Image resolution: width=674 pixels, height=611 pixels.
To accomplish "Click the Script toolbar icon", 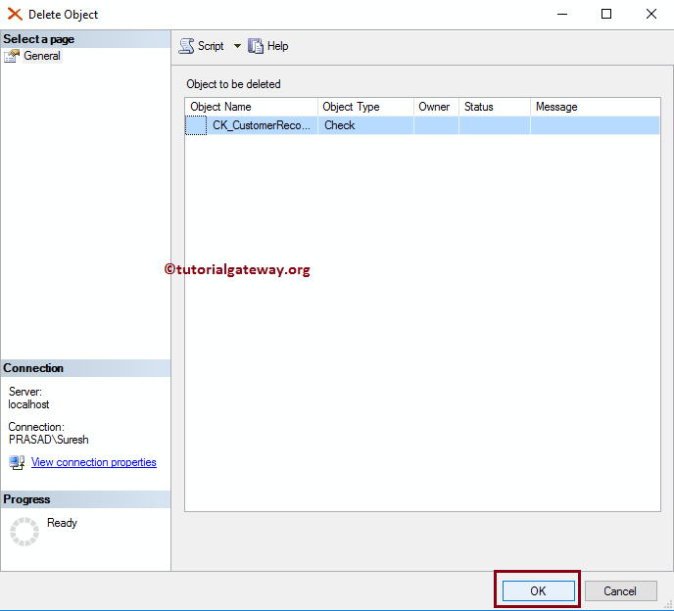I will click(x=186, y=46).
